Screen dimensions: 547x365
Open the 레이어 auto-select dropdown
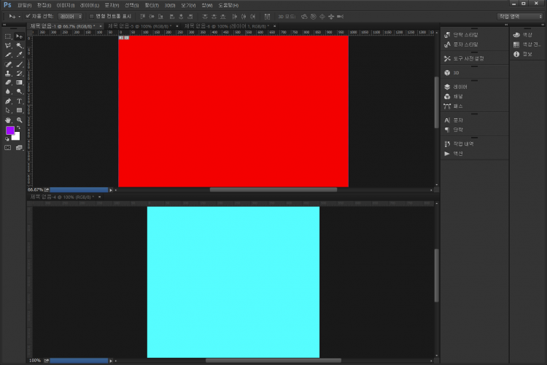coord(70,15)
